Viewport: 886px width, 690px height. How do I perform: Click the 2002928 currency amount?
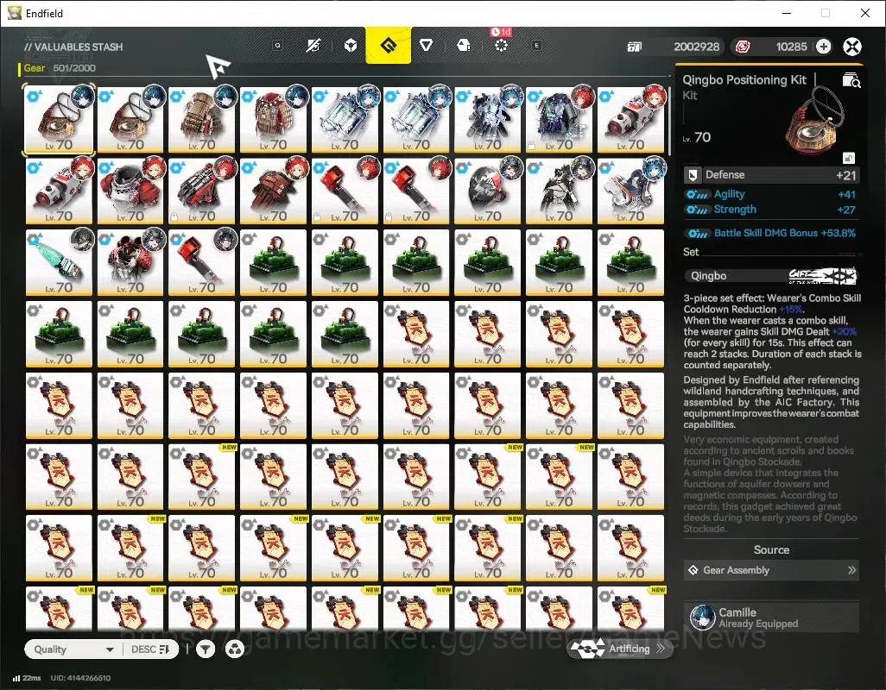[x=696, y=47]
